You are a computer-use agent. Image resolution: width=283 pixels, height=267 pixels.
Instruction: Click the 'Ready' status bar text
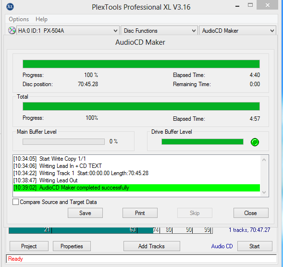[x=15, y=259]
